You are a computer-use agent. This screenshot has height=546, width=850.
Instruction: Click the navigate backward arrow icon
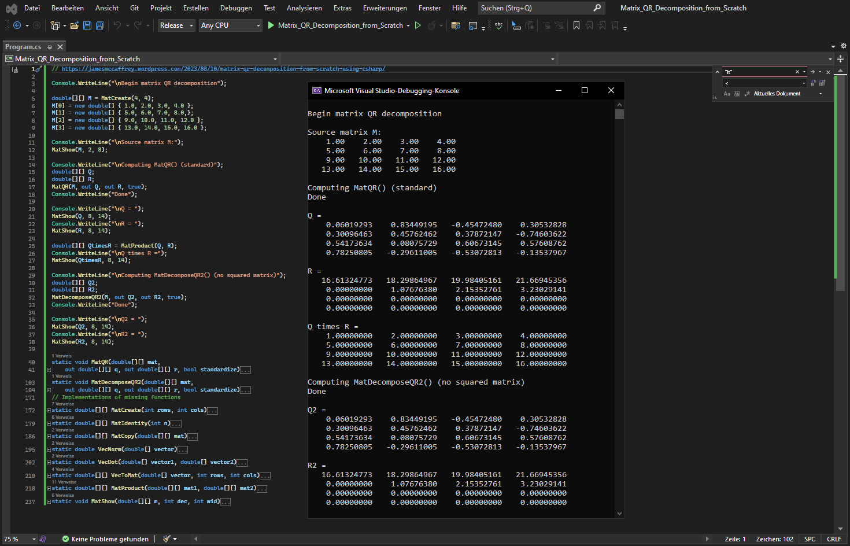click(17, 25)
